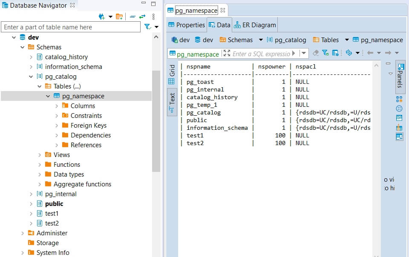Click the pg_catalog breadcrumb link
409x257 pixels.
pos(290,40)
